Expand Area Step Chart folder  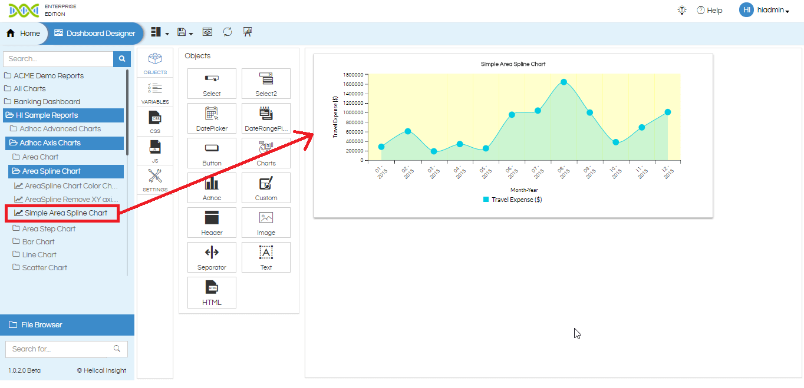coord(44,229)
